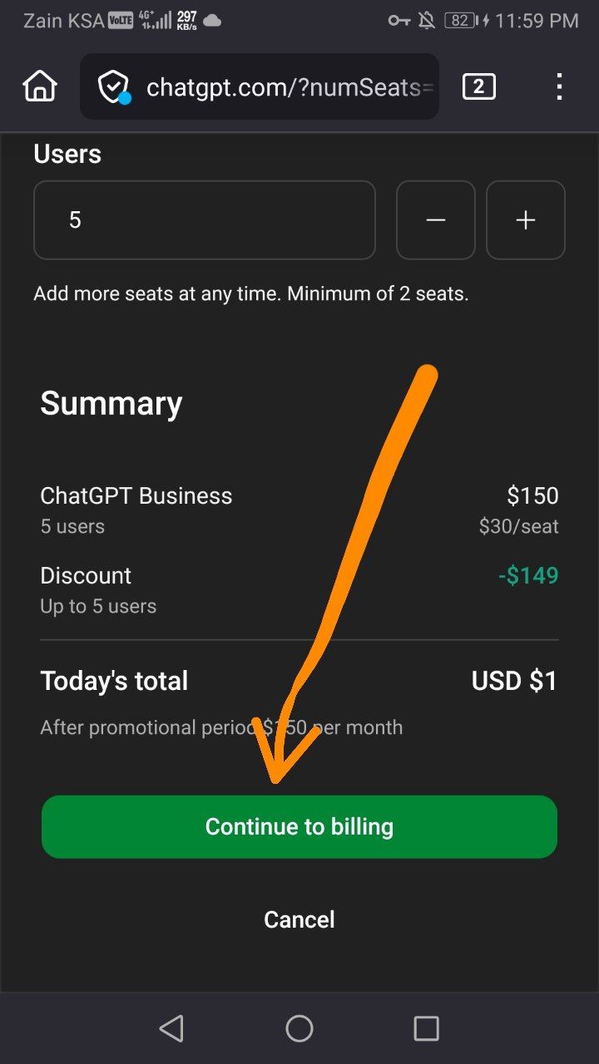Open the tab switcher showing 2 tabs
Image resolution: width=599 pixels, height=1064 pixels.
point(478,86)
